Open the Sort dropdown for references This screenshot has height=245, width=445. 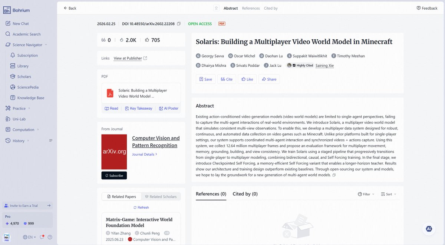click(x=389, y=194)
